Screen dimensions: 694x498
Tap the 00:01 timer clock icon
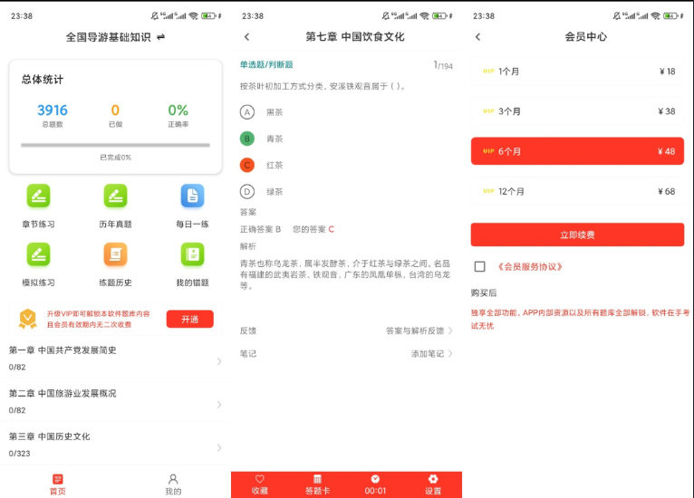(x=375, y=479)
